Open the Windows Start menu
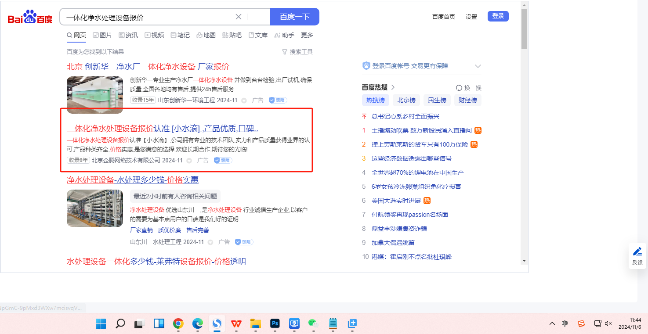This screenshot has width=648, height=334. 101,324
